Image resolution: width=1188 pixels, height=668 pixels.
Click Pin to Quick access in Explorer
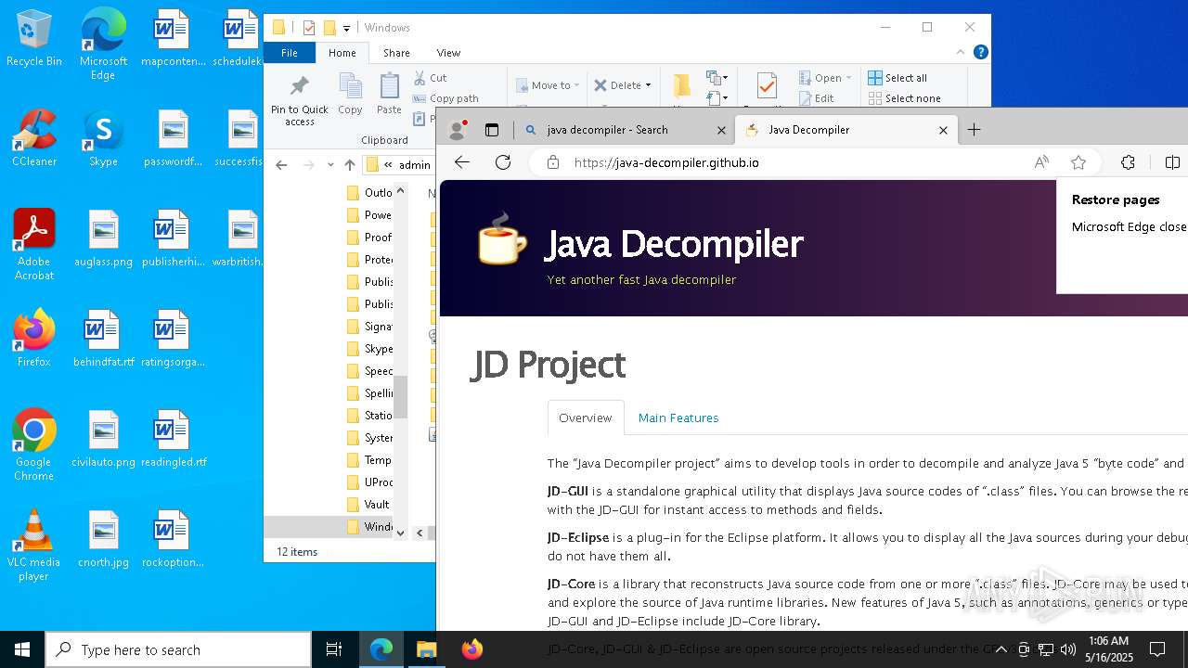pos(299,101)
